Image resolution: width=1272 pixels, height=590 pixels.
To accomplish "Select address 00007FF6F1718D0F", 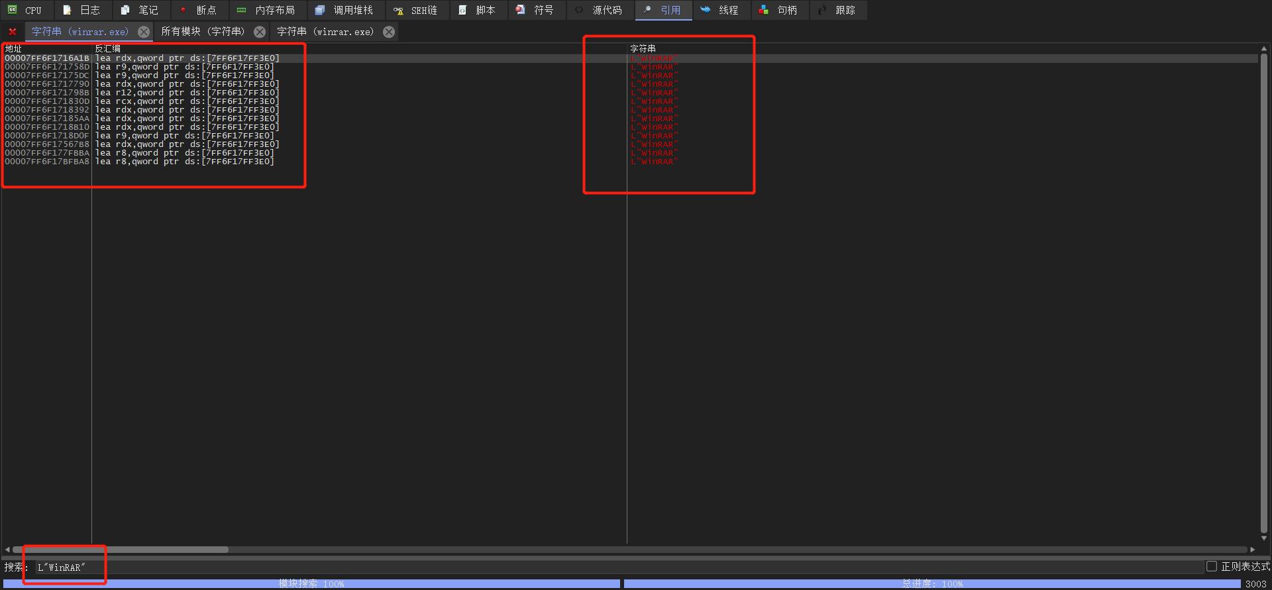I will [x=47, y=136].
